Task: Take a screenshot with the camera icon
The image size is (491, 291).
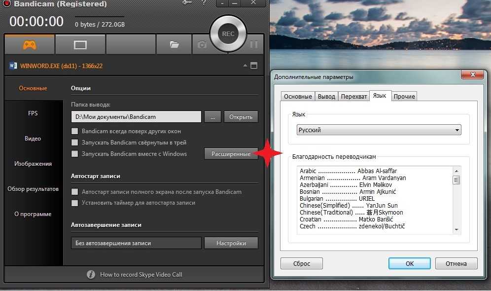Action: point(202,45)
